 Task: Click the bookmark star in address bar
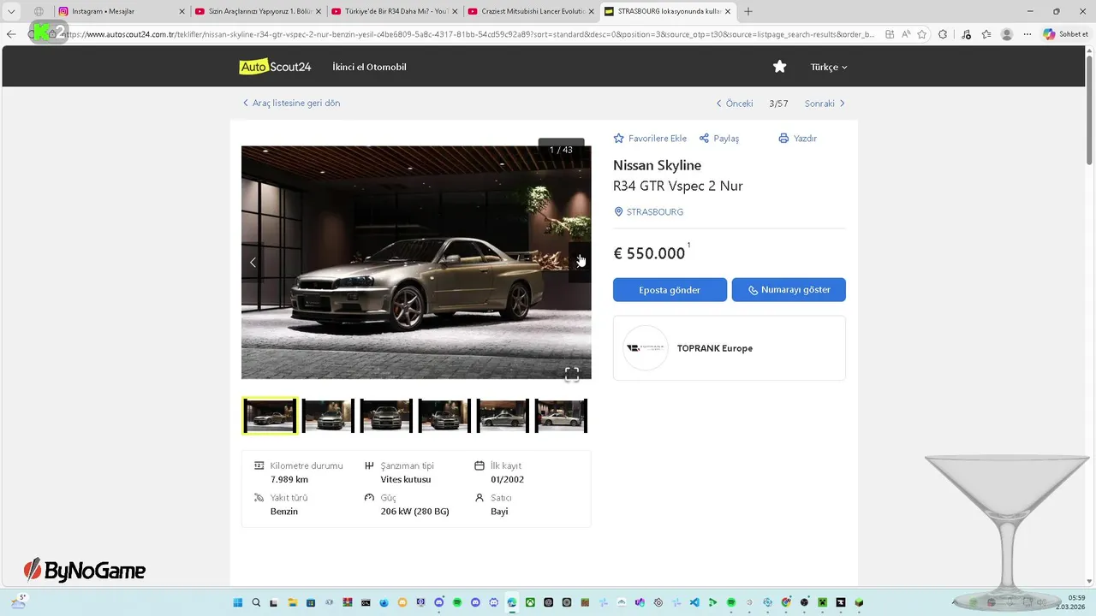(922, 34)
